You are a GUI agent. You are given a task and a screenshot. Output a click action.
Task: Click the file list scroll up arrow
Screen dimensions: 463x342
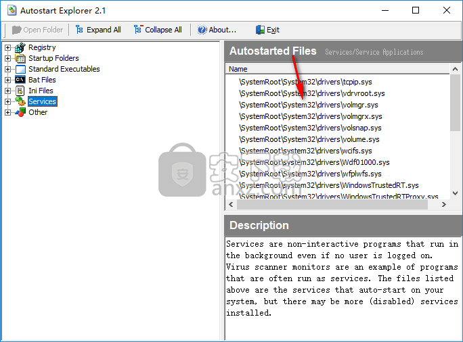pyautogui.click(x=455, y=69)
